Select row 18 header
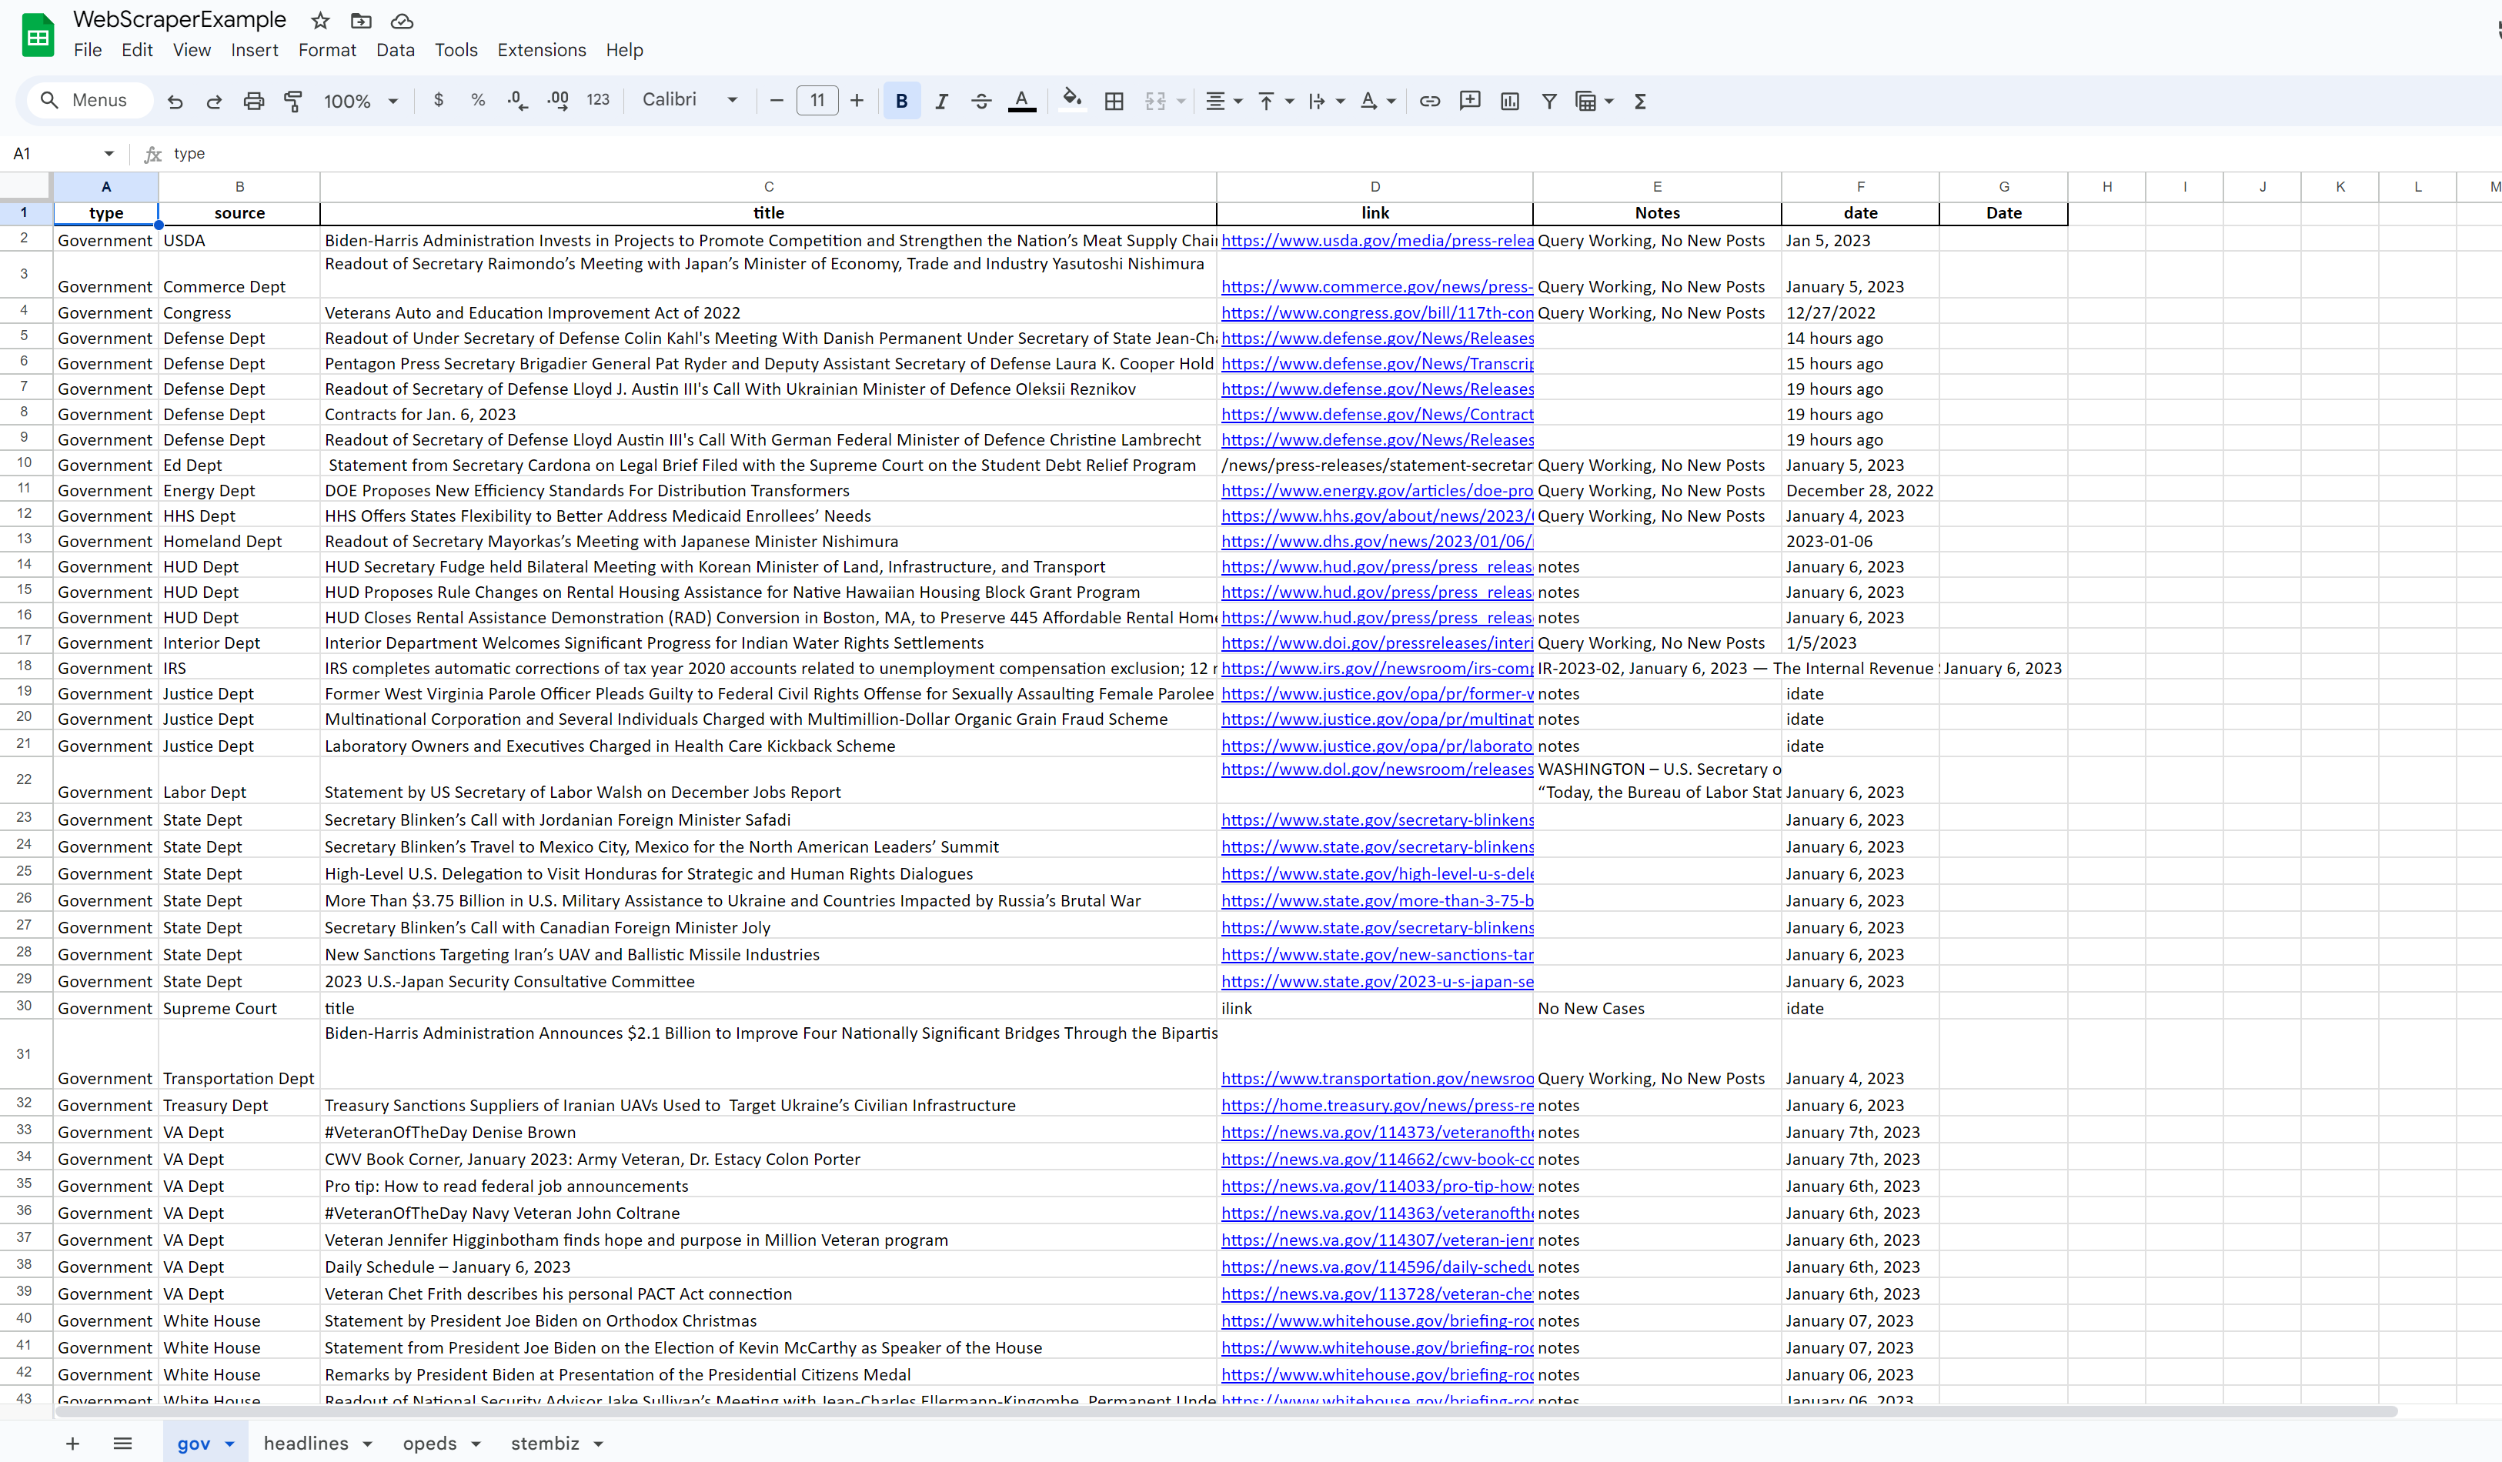This screenshot has height=1462, width=2502. coord(25,666)
